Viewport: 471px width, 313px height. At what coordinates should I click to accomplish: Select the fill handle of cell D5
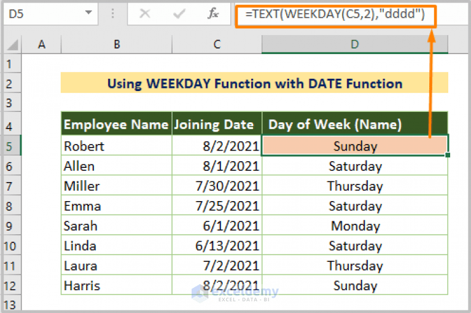448,155
